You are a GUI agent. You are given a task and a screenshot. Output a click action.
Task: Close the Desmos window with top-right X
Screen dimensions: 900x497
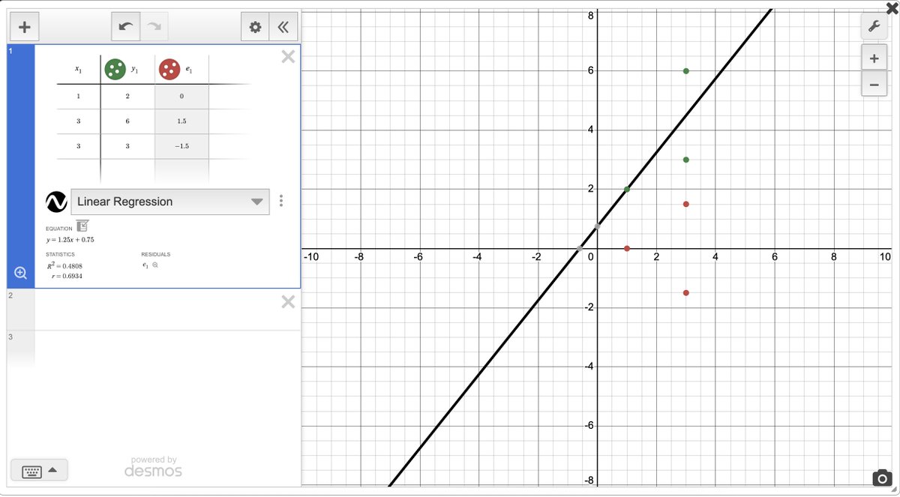[891, 8]
